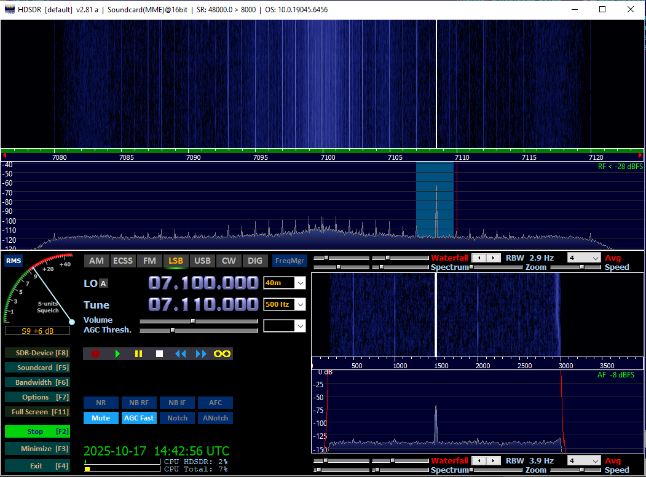Disable AGC Fast toggle
This screenshot has width=646, height=477.
coord(139,418)
